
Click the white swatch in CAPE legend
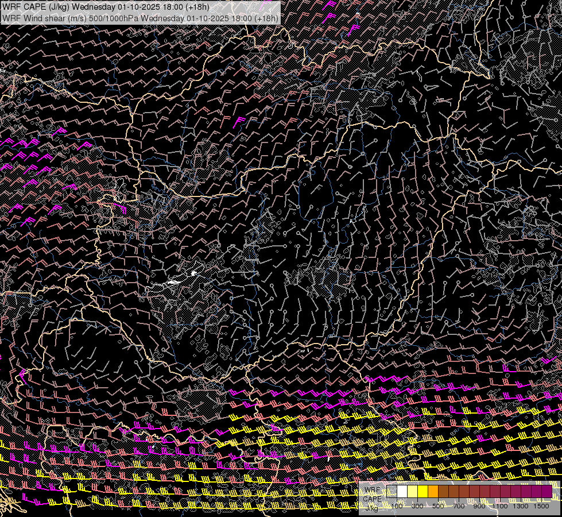point(402,492)
